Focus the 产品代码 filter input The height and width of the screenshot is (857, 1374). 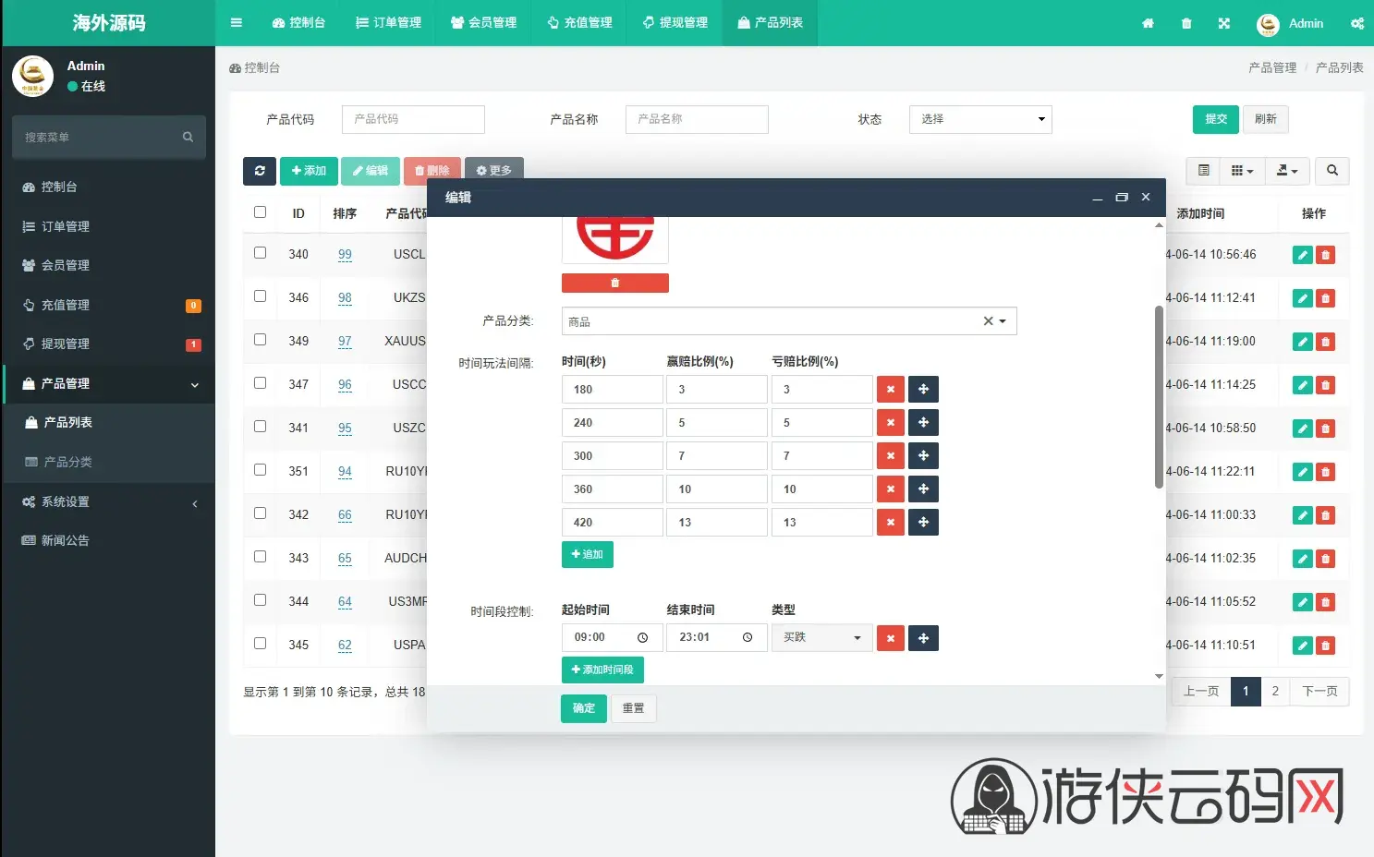point(413,119)
